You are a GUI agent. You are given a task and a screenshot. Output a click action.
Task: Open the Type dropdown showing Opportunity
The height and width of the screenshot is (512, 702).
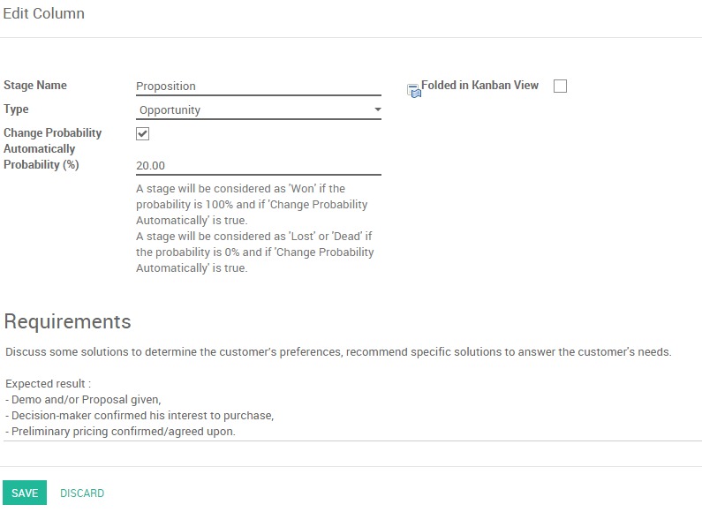click(x=258, y=110)
